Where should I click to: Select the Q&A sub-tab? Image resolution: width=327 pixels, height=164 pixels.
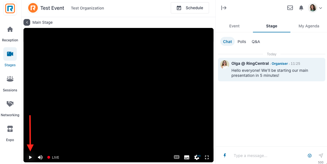(256, 42)
